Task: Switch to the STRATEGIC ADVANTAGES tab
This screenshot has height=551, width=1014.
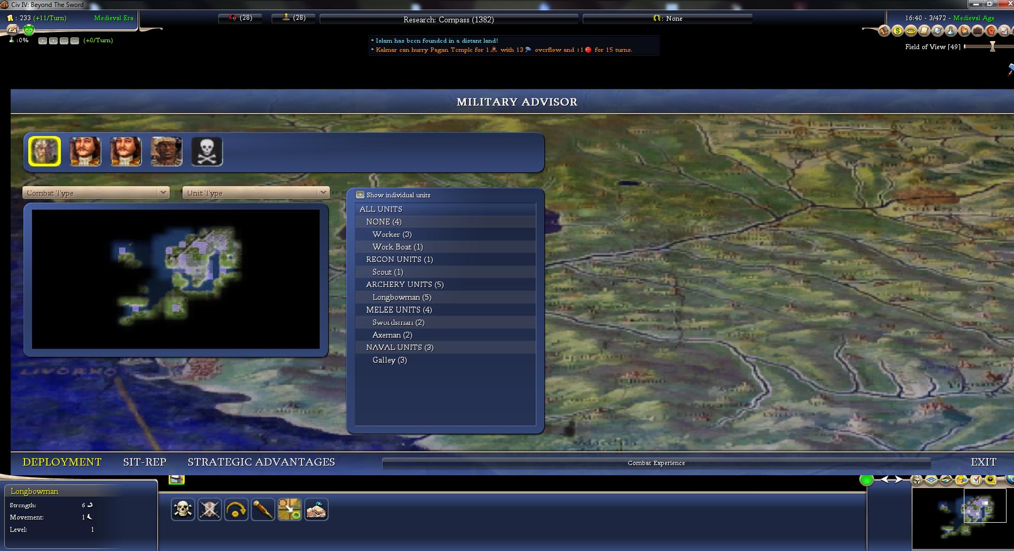Action: (x=261, y=462)
